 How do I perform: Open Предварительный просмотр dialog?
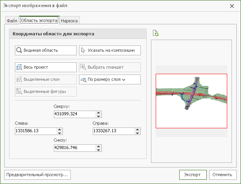click(37, 175)
